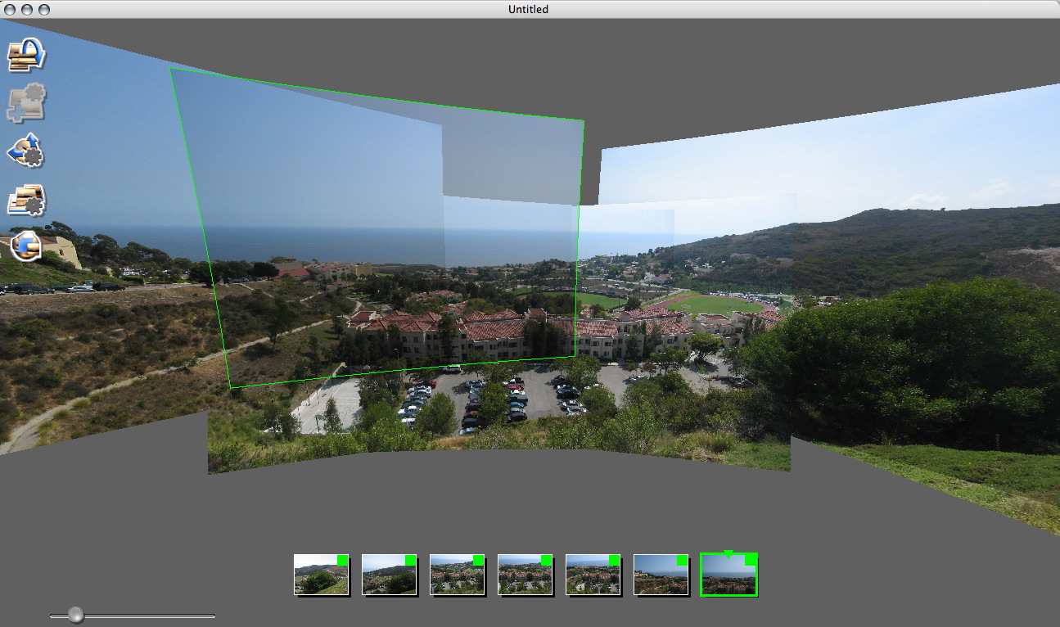Select the fifth thumbnail in the image strip

(593, 575)
